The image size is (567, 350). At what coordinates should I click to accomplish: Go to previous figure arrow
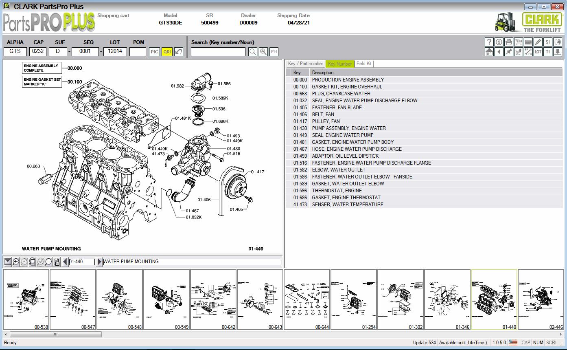pos(65,262)
